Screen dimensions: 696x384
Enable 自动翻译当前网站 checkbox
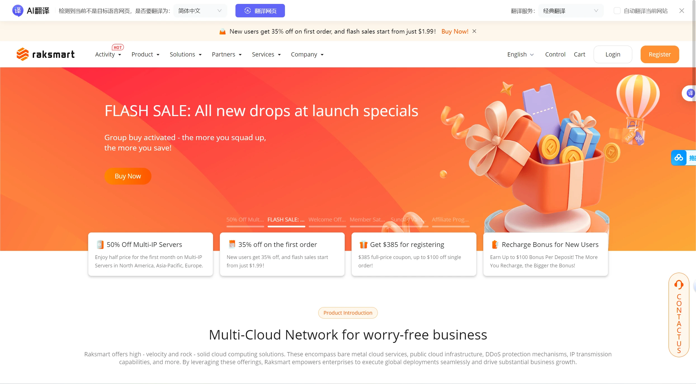point(617,11)
